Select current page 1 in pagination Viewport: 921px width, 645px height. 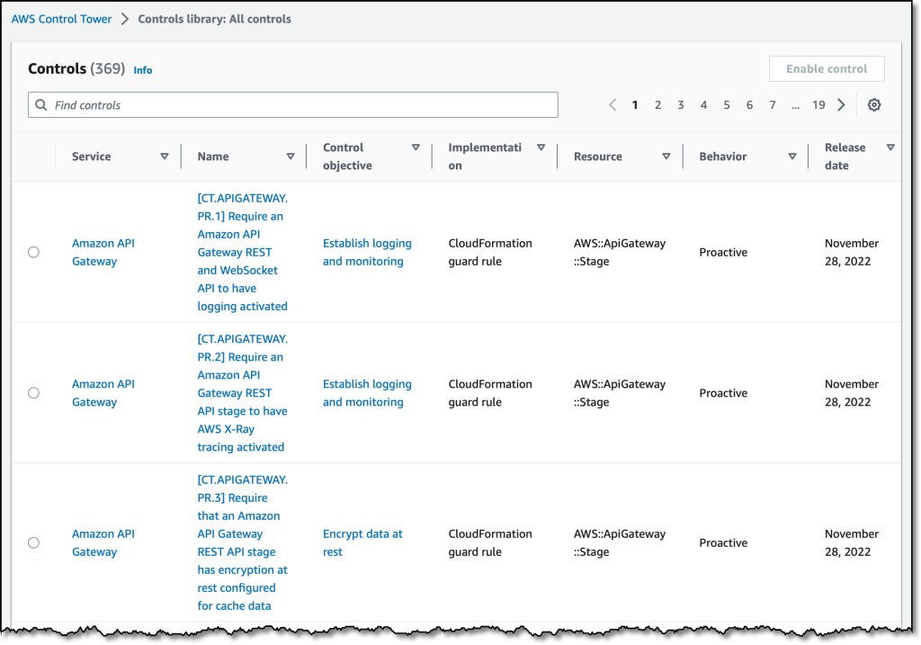[x=635, y=105]
